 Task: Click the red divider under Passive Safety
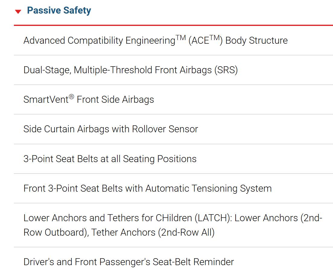click(173, 25)
